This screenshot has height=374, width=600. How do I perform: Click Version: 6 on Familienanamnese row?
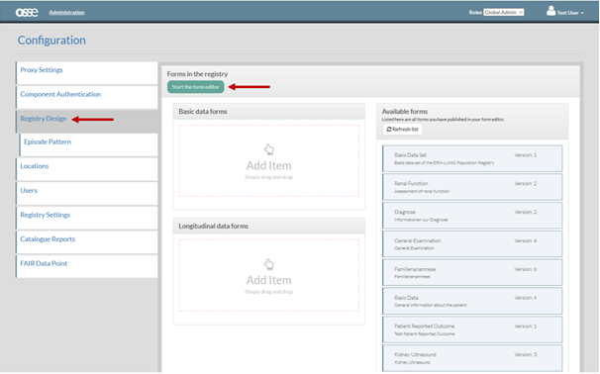[x=526, y=269]
